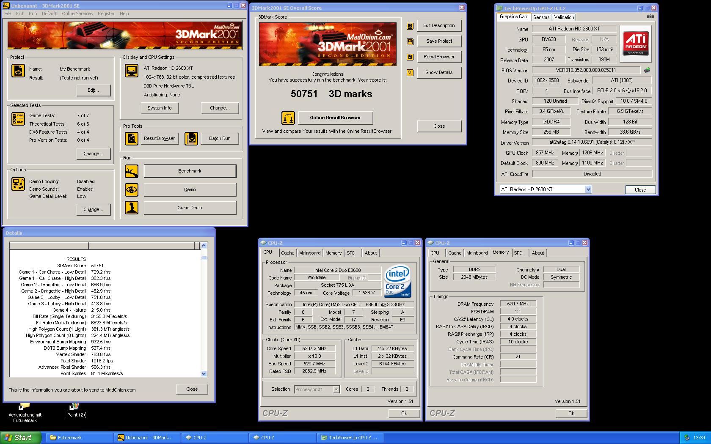
Task: Click the GPU-Z screenshot camera icon
Action: point(650,16)
